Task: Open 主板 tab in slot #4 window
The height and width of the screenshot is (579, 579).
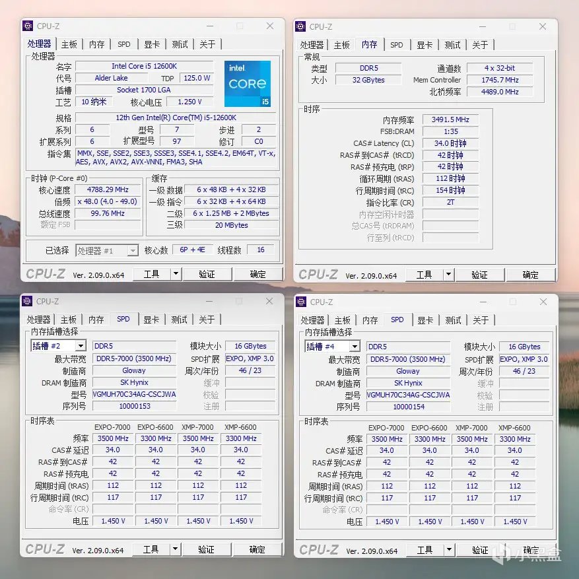Action: [342, 320]
